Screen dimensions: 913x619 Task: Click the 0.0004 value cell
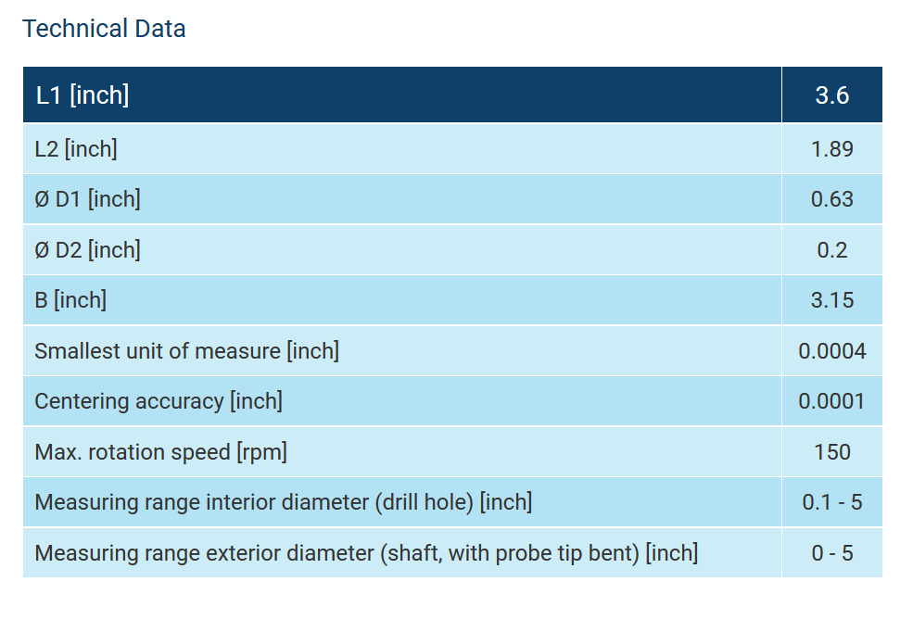coord(831,351)
